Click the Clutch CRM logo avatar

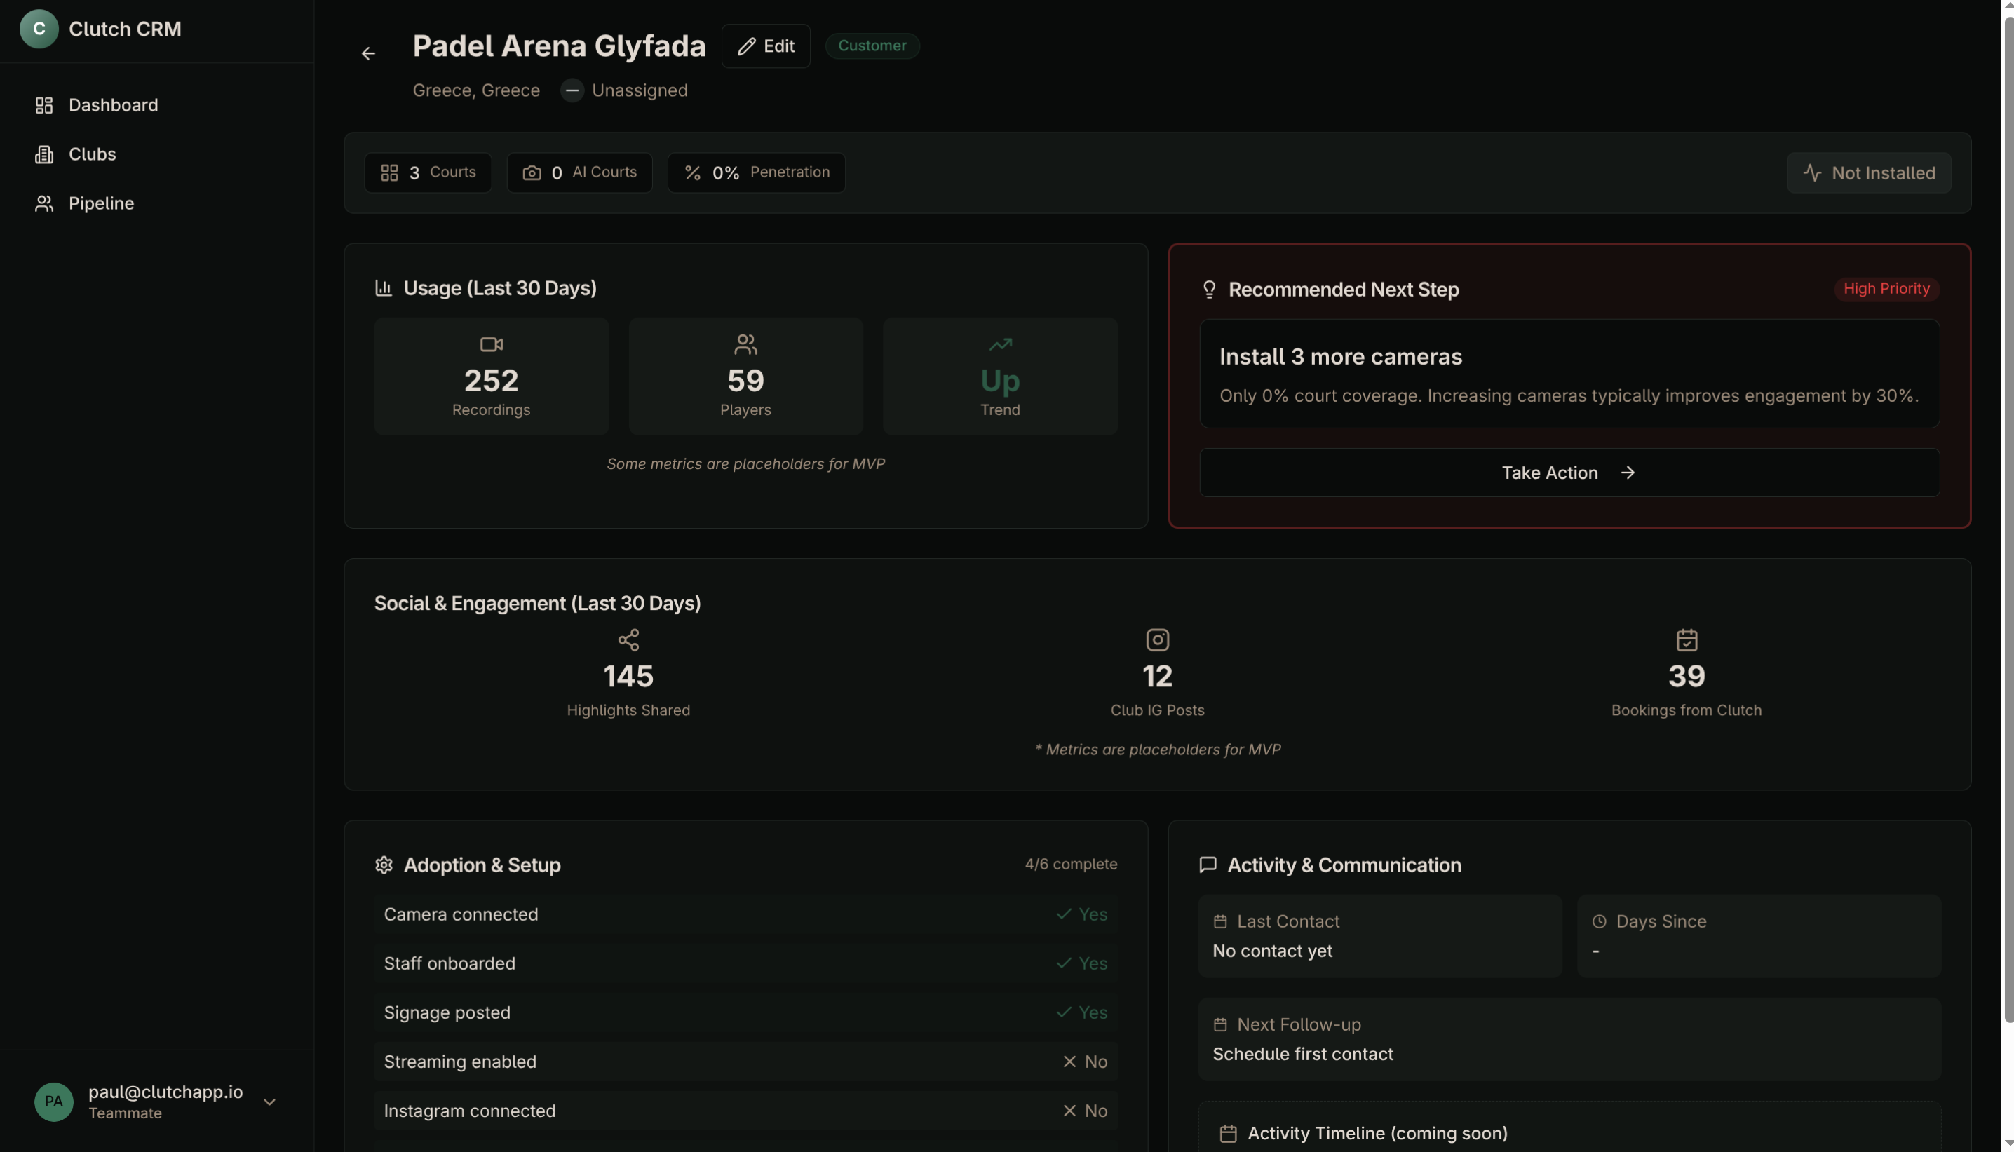click(x=39, y=29)
